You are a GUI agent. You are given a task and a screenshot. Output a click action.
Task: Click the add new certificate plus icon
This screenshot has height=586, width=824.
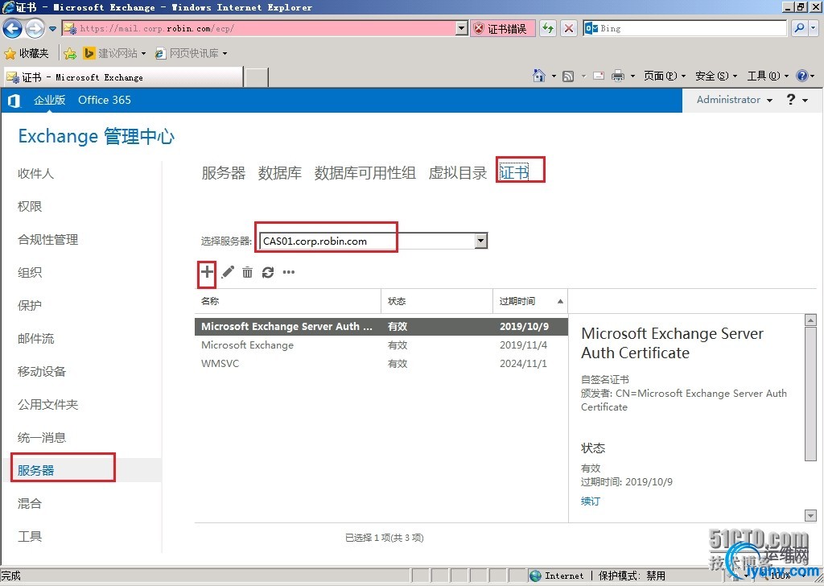click(207, 272)
